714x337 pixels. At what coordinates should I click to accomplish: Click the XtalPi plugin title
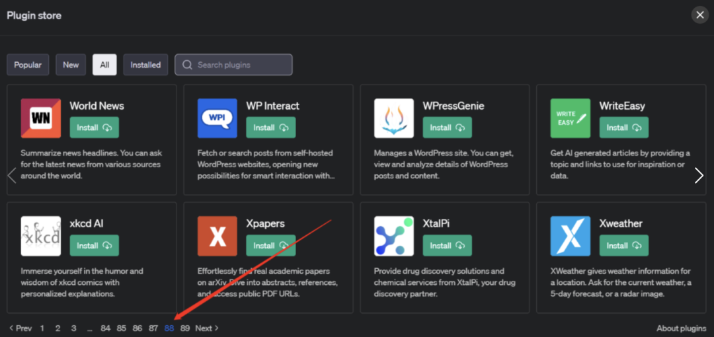436,224
